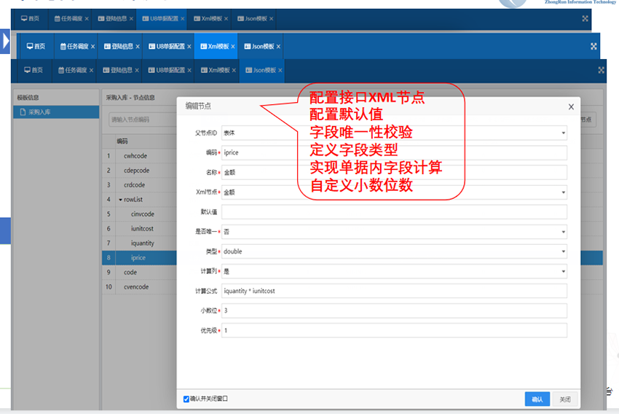The height and width of the screenshot is (414, 619).
Task: Close 任务调度 tab in the bottom tab row
Action: coord(91,70)
